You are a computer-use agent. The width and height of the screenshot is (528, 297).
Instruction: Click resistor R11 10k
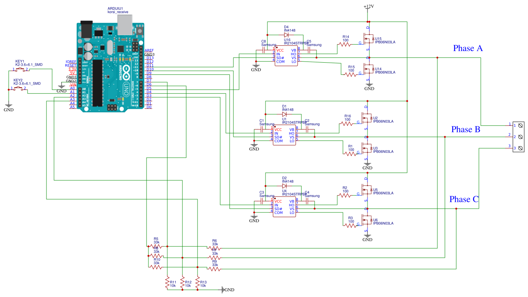click(x=167, y=282)
